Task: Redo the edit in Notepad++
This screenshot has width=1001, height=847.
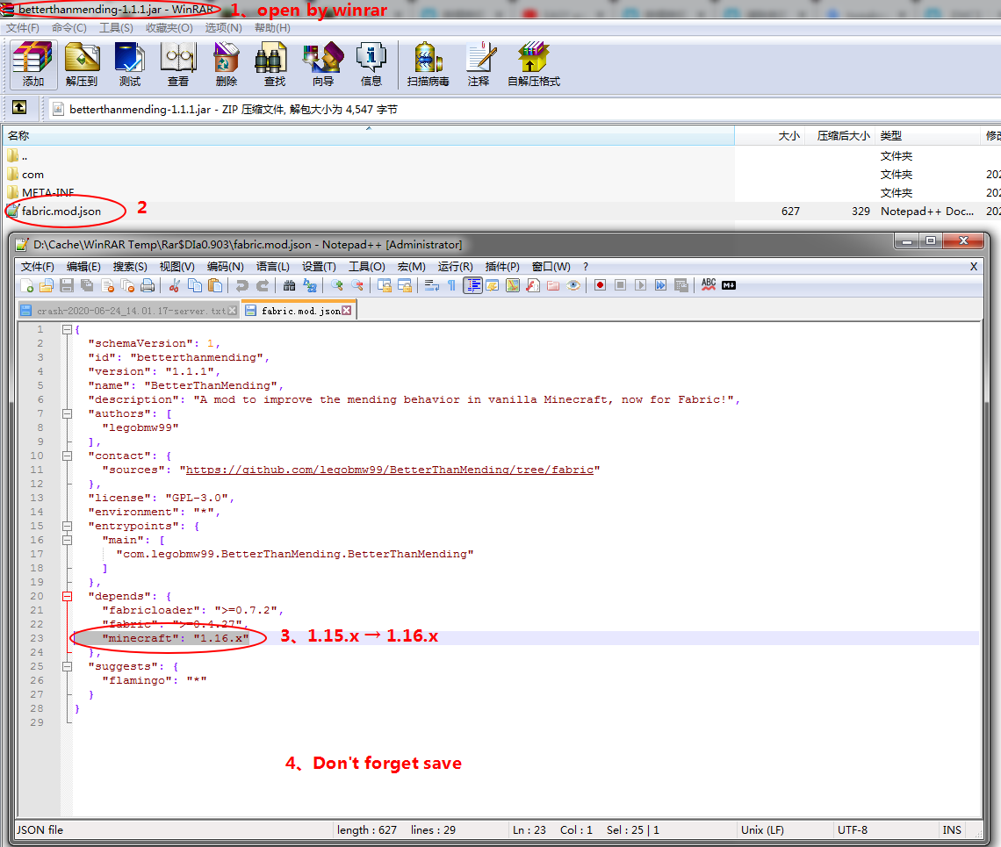Action: click(263, 285)
